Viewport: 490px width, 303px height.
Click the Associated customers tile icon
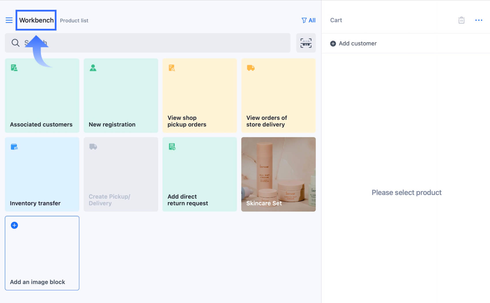(x=14, y=68)
